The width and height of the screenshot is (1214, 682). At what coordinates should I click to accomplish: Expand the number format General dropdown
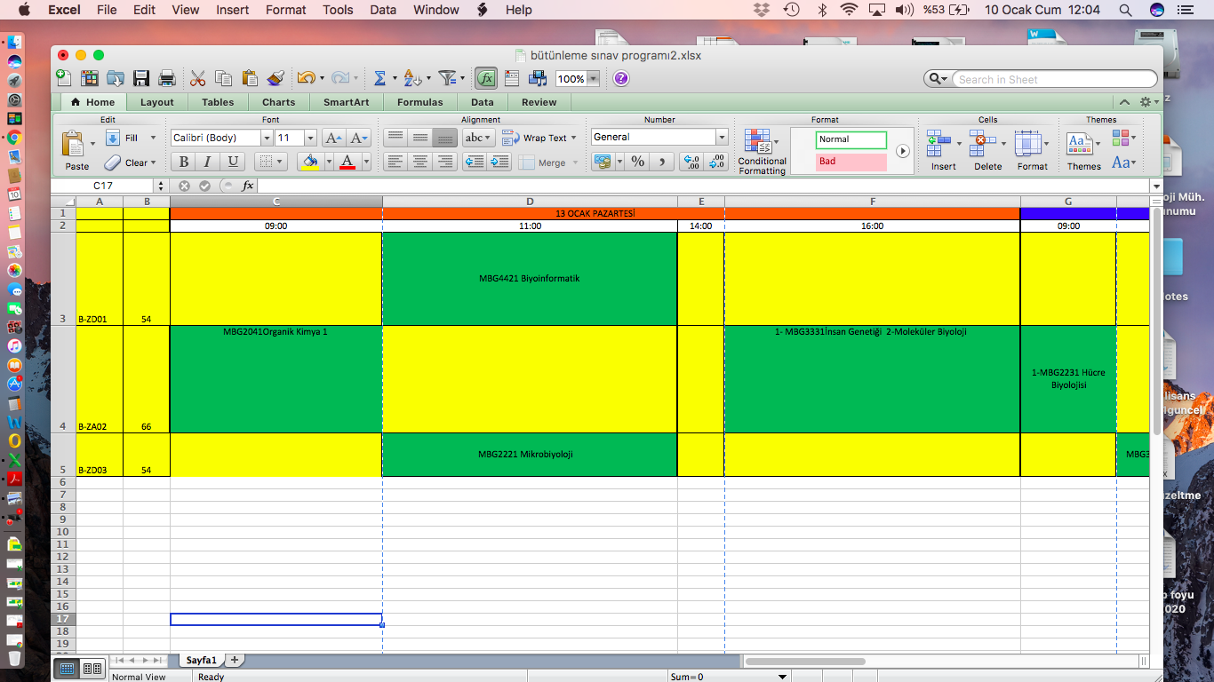pos(722,137)
